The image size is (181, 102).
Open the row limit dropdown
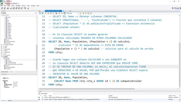72,13
